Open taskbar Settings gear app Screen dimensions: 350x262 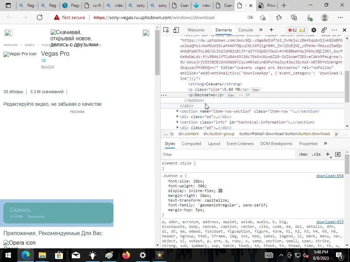point(143,255)
